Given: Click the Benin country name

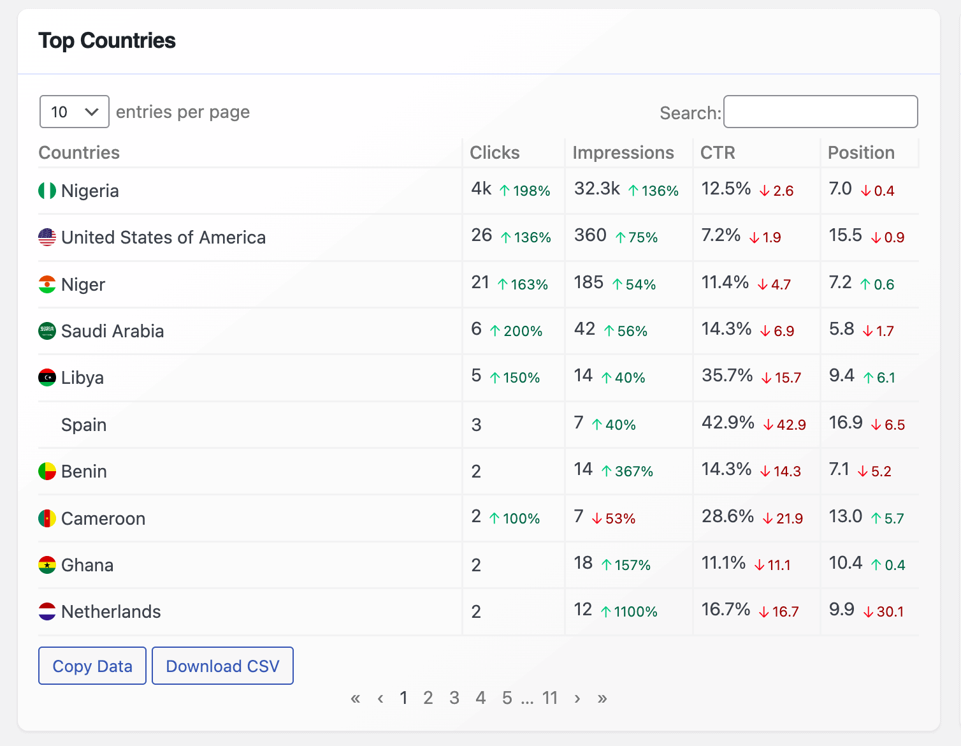Looking at the screenshot, I should (x=84, y=471).
